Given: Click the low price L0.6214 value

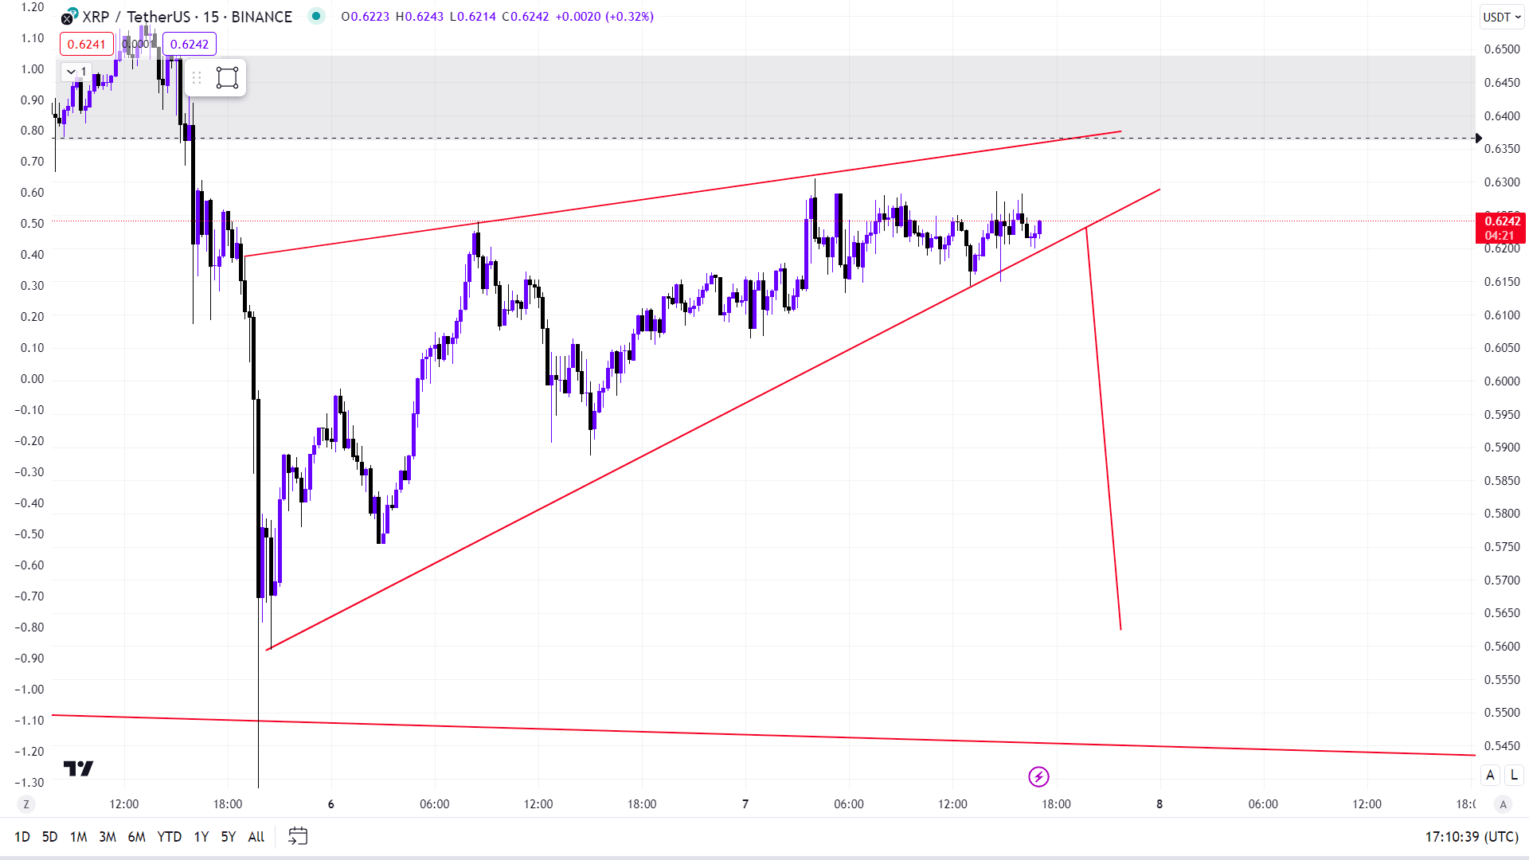Looking at the screenshot, I should pyautogui.click(x=473, y=17).
